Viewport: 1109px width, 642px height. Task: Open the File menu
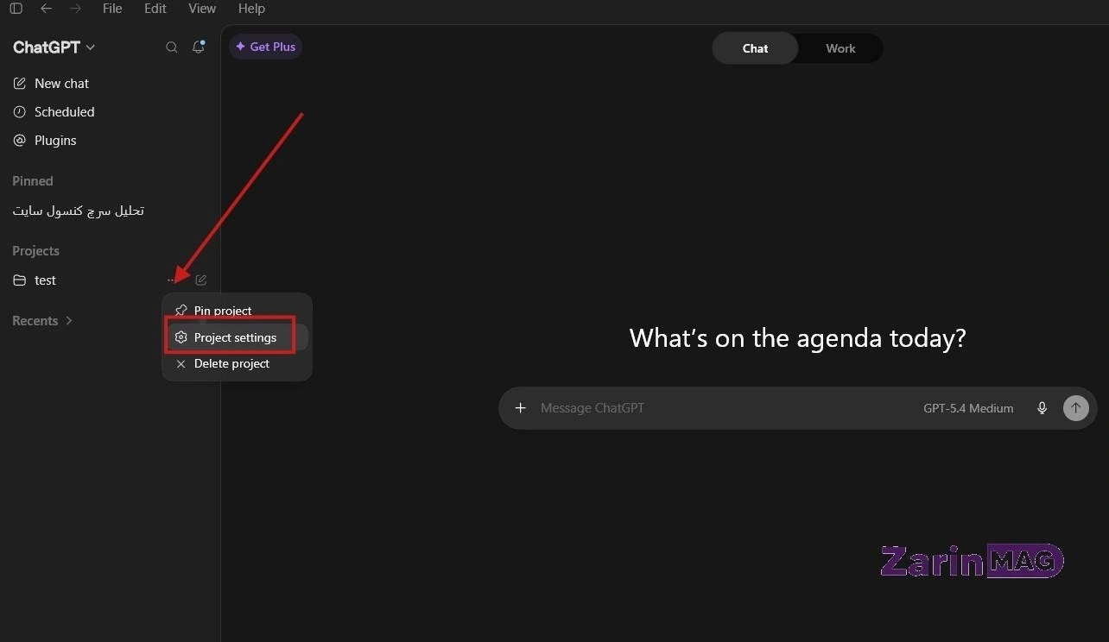coord(112,9)
